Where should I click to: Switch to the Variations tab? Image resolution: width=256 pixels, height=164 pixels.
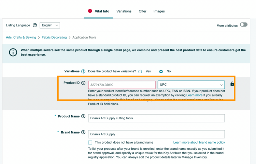coord(124,11)
